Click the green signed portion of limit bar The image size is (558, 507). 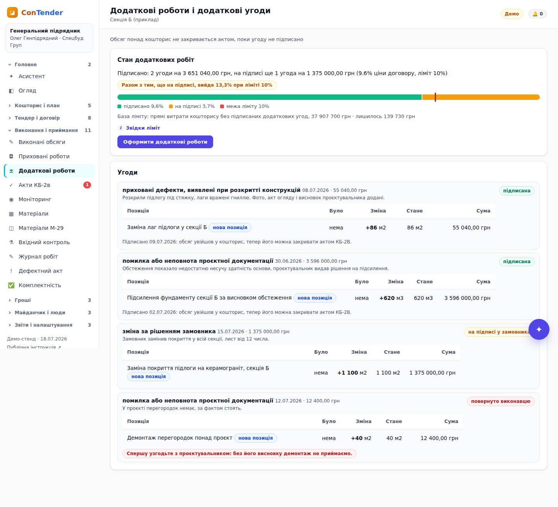pyautogui.click(x=269, y=97)
